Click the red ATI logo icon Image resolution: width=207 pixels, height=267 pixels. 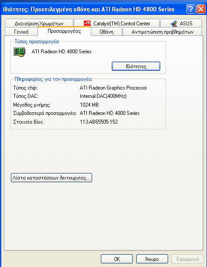coord(87,23)
